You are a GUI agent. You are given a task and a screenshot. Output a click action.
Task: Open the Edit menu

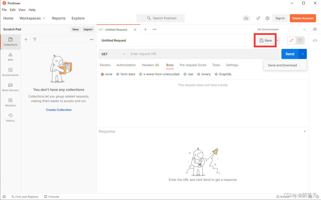[x=13, y=10]
